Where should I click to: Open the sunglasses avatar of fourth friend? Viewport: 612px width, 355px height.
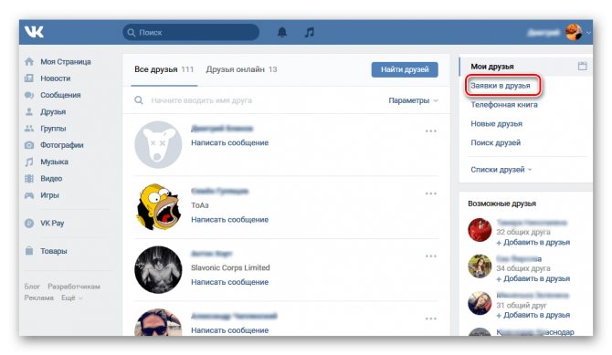(158, 322)
